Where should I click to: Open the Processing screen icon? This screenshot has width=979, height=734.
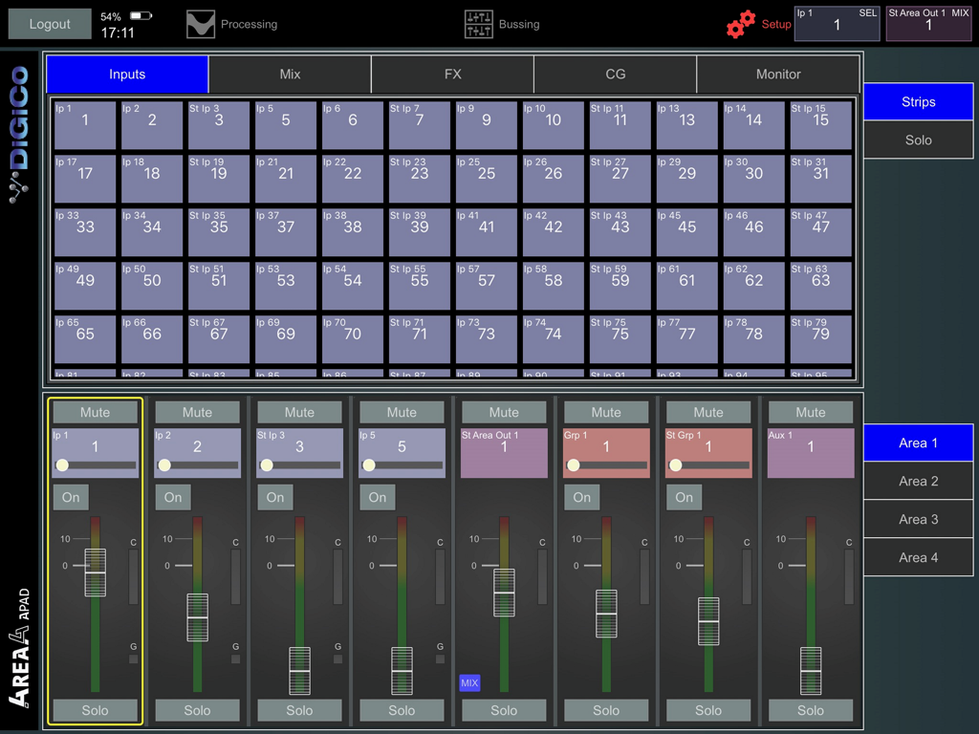click(x=201, y=24)
